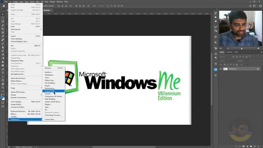Open layer kind filter dropdown
The image size is (263, 148).
click(x=226, y=57)
